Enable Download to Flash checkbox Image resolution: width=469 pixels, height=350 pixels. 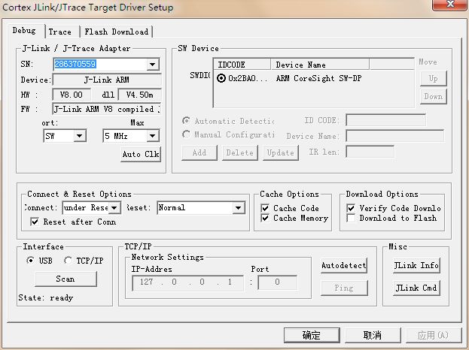tap(351, 218)
